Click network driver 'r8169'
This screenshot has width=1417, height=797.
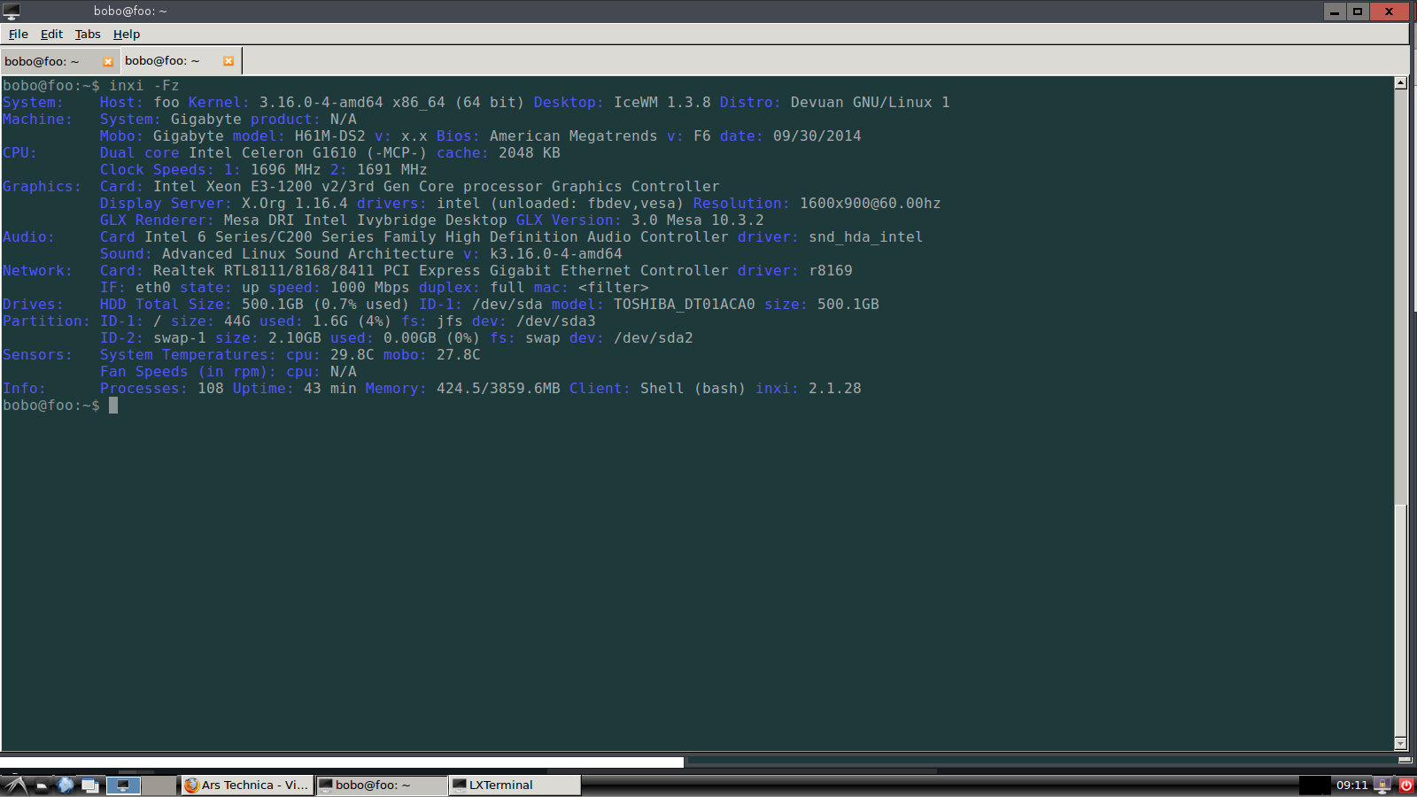(831, 271)
